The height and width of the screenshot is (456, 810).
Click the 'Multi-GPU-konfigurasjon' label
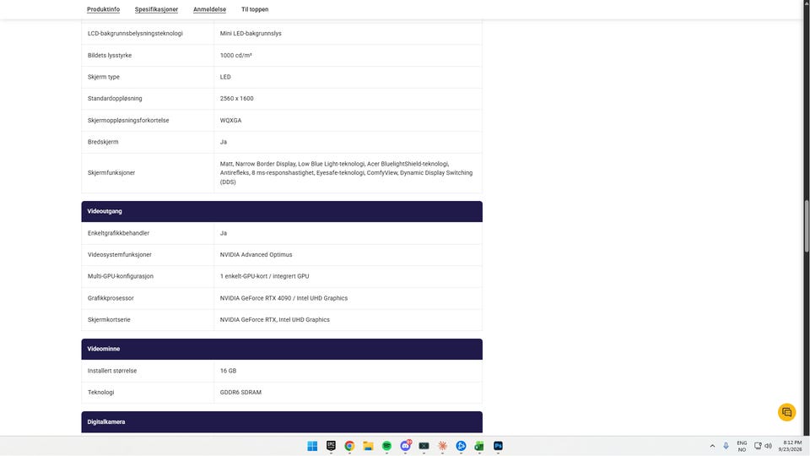click(121, 276)
